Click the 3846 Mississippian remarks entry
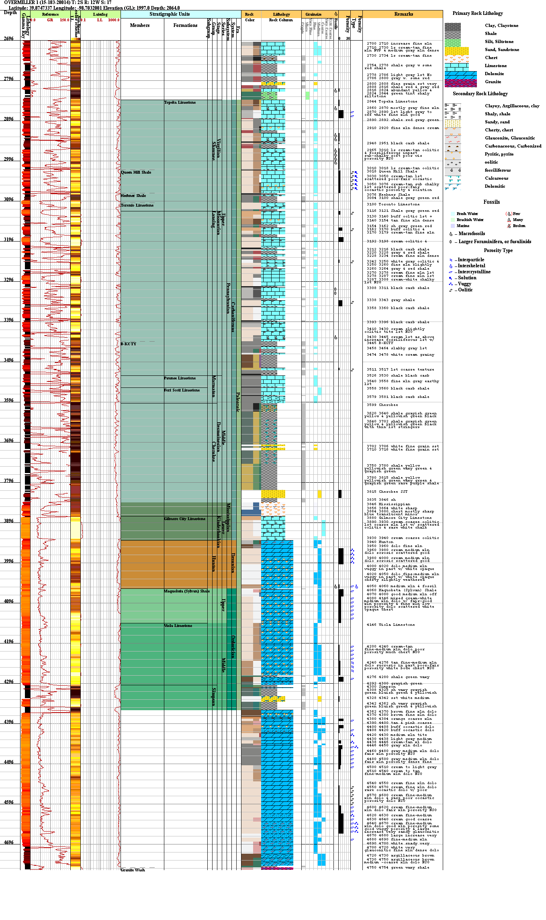This screenshot has width=546, height=920. pos(388,504)
